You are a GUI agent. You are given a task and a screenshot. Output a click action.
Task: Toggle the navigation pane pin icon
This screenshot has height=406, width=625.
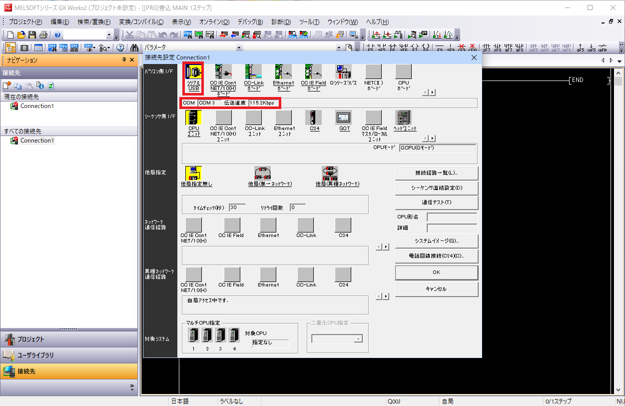point(124,60)
